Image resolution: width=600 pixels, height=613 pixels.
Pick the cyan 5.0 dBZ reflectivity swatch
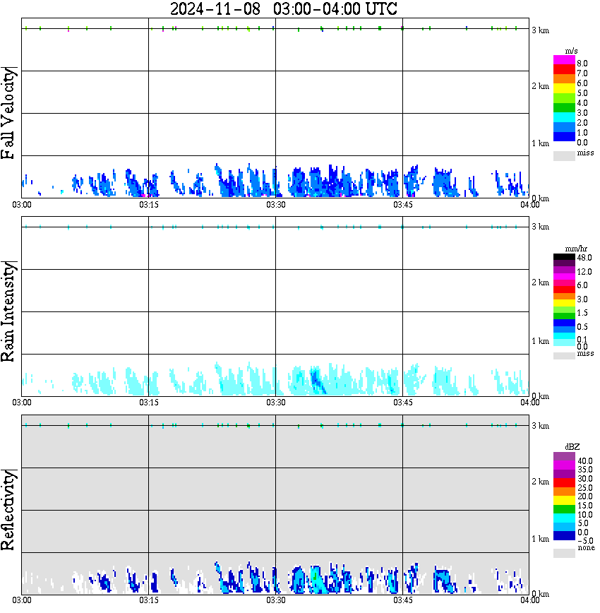pos(564,518)
